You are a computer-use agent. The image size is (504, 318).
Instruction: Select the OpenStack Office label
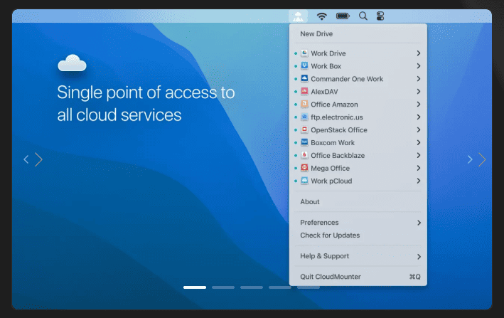coord(339,130)
